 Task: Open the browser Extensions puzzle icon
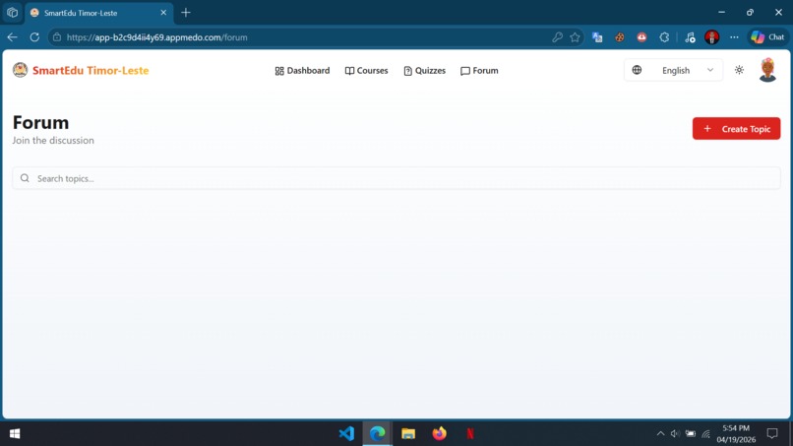pos(664,37)
